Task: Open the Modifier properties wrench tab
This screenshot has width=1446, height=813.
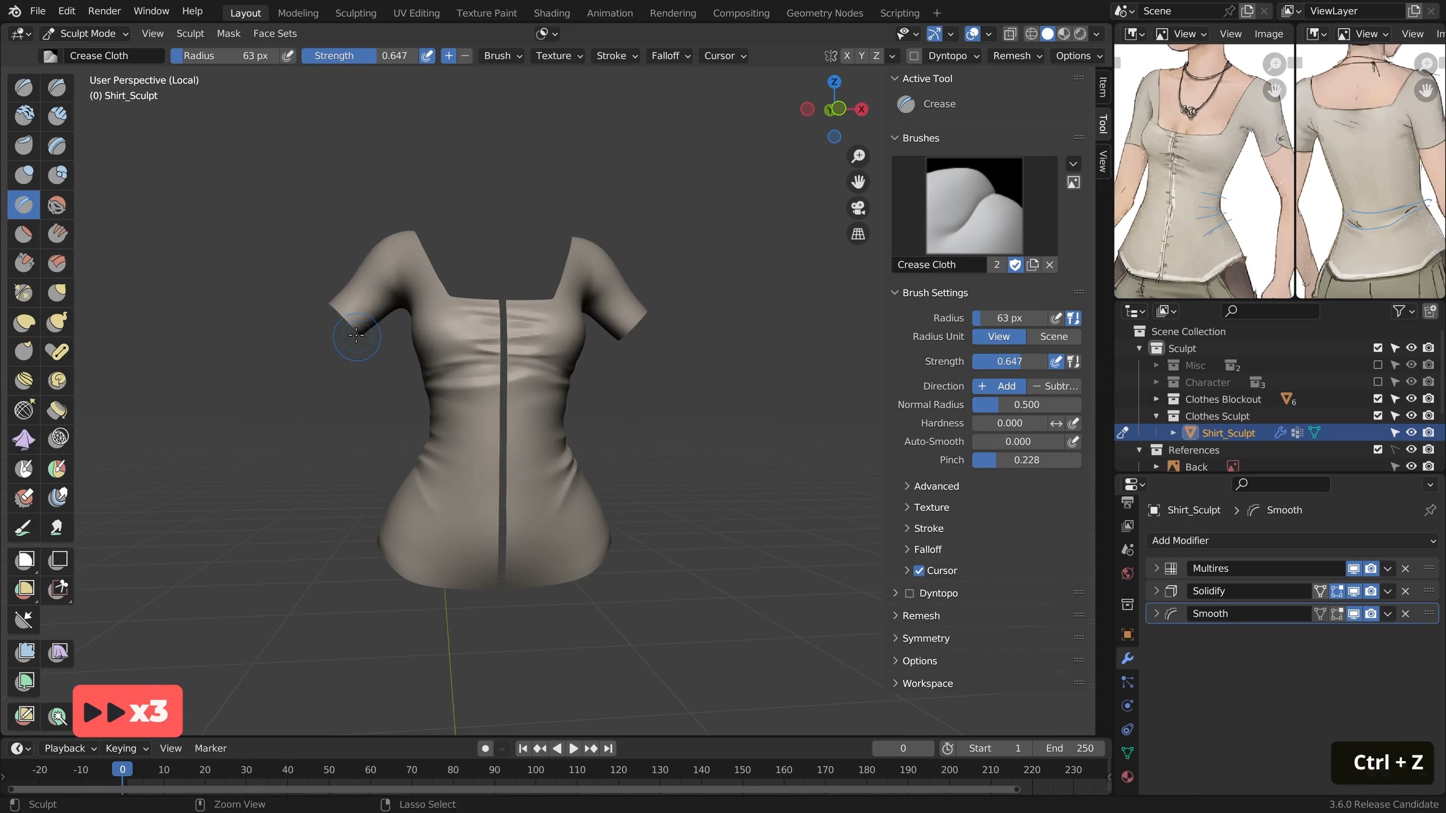Action: click(1127, 658)
